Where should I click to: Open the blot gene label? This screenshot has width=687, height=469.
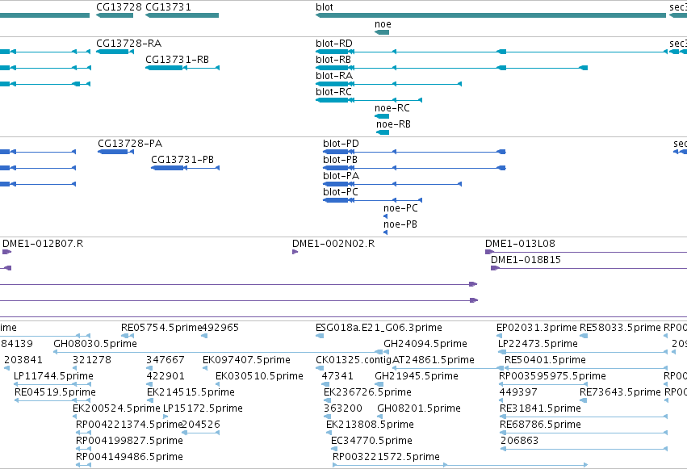coord(325,7)
